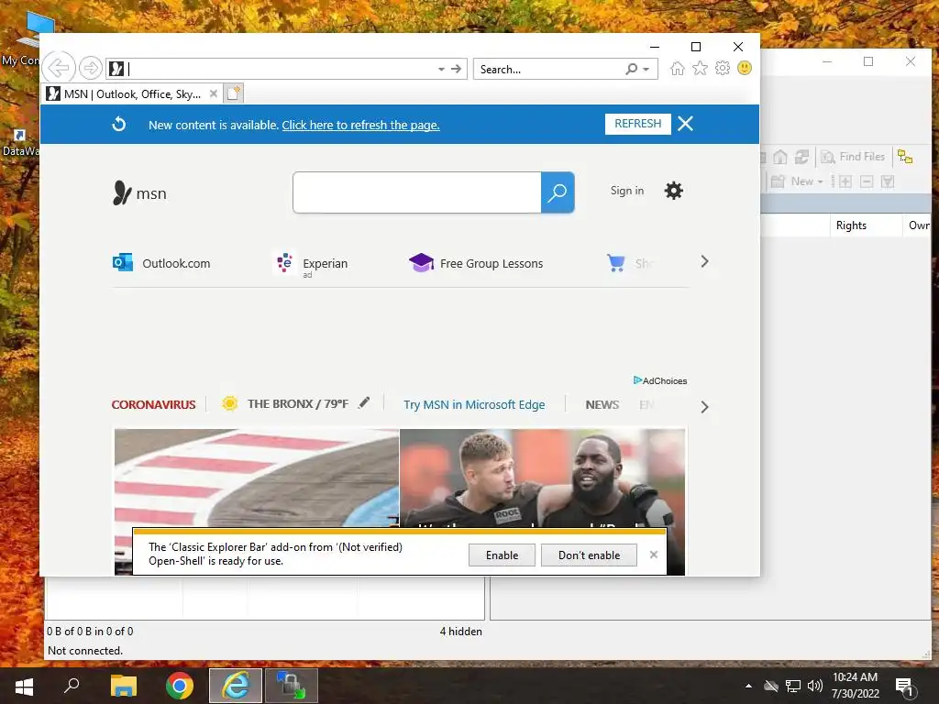Viewport: 939px width, 704px height.
Task: Click the MSN web search field
Action: [x=417, y=192]
